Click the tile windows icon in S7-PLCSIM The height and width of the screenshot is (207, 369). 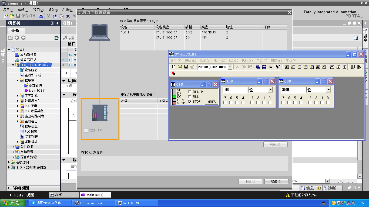(x=264, y=67)
